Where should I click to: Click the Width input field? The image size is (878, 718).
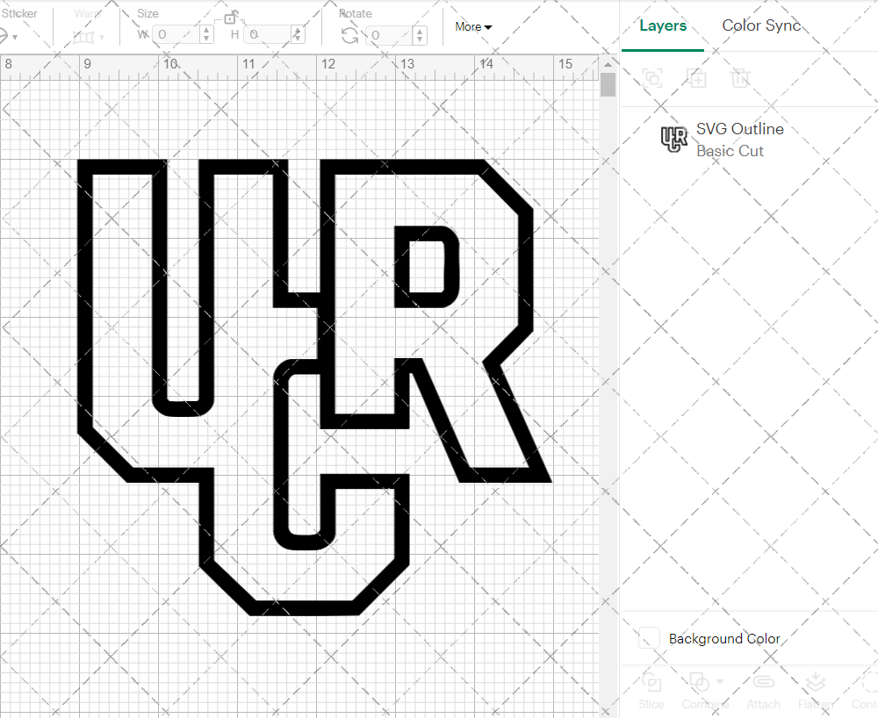(176, 35)
